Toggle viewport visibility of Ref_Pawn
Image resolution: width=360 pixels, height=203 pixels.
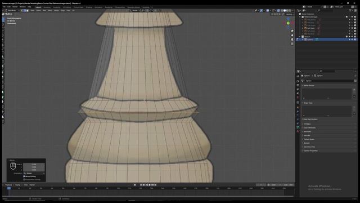click(352, 28)
